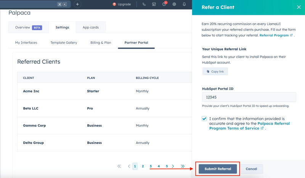Go to previous page of referred clients
The height and width of the screenshot is (178, 305).
point(129,166)
